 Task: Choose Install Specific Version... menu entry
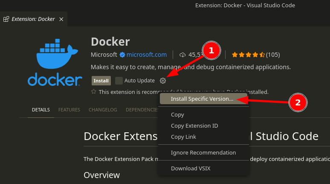(203, 99)
